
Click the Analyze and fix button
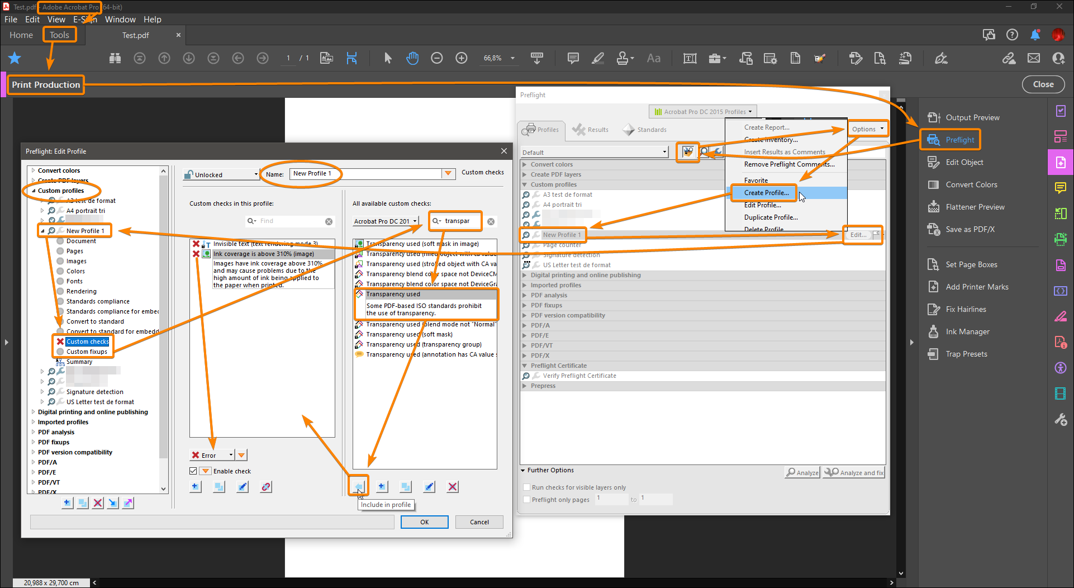[853, 472]
